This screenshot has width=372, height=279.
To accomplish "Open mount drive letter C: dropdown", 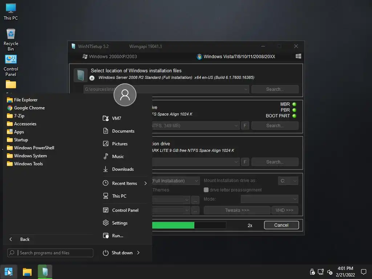I will (x=288, y=181).
